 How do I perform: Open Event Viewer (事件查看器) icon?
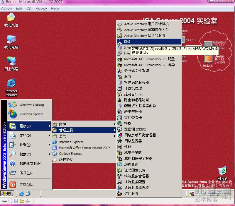(120, 118)
